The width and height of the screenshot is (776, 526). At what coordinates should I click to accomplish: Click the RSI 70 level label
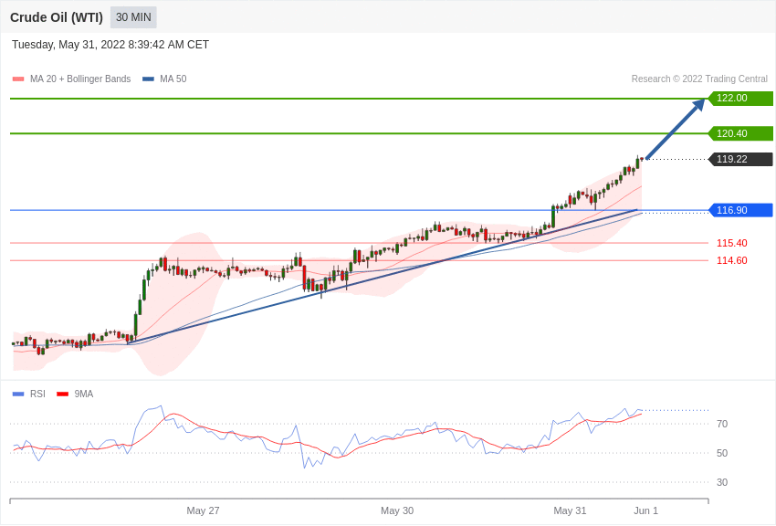coord(722,424)
